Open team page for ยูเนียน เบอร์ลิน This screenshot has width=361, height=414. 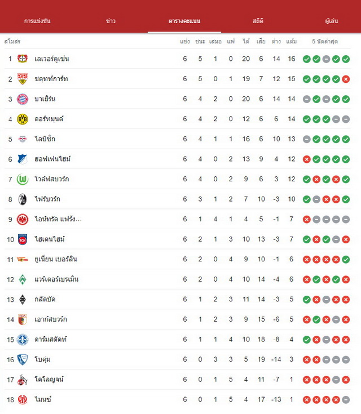(x=56, y=259)
